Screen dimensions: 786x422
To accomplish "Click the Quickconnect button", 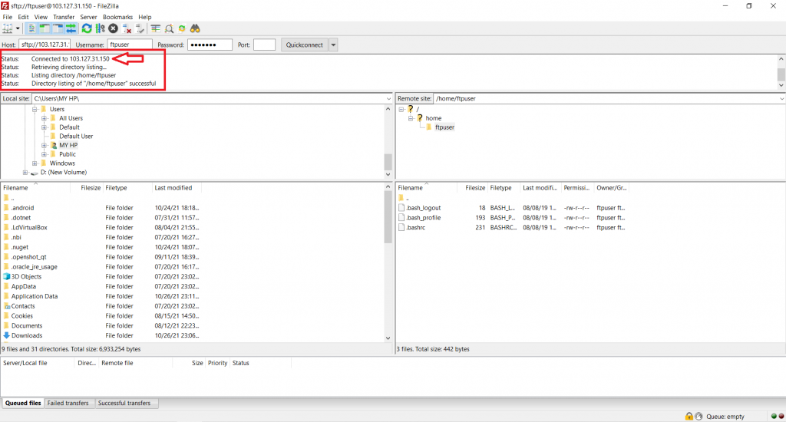I will [x=304, y=45].
